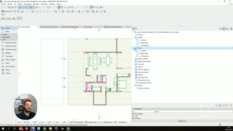The image size is (233, 131).
Task: Switch Navigator to Publisher Sets icon
Action: [x=231, y=29]
